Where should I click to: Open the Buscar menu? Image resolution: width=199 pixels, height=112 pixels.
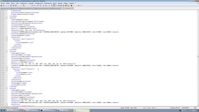tap(13, 3)
